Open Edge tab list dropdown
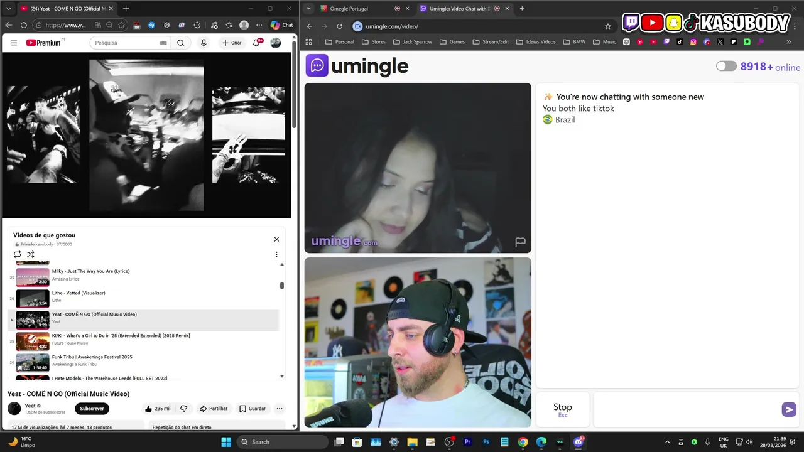This screenshot has width=804, height=452. (x=9, y=9)
